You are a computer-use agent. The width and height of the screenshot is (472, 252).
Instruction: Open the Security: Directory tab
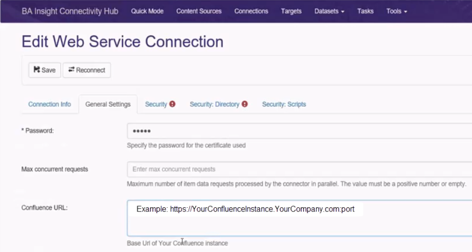click(x=214, y=105)
